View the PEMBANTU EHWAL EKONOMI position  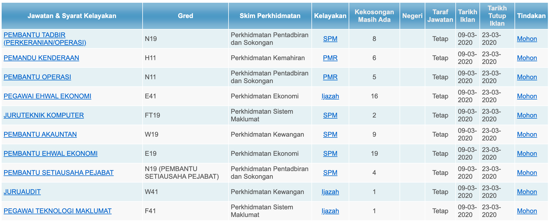click(51, 154)
